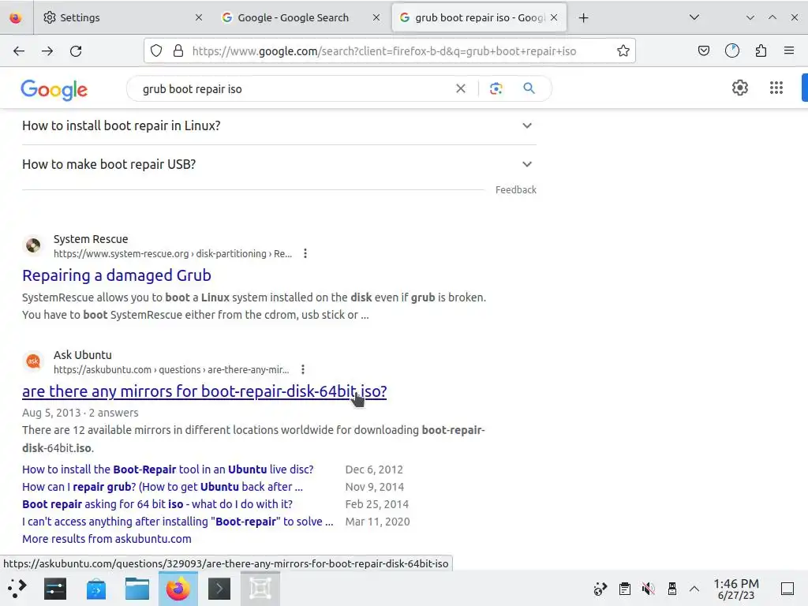Open clipboard tray icon
The height and width of the screenshot is (606, 808).
click(x=625, y=589)
